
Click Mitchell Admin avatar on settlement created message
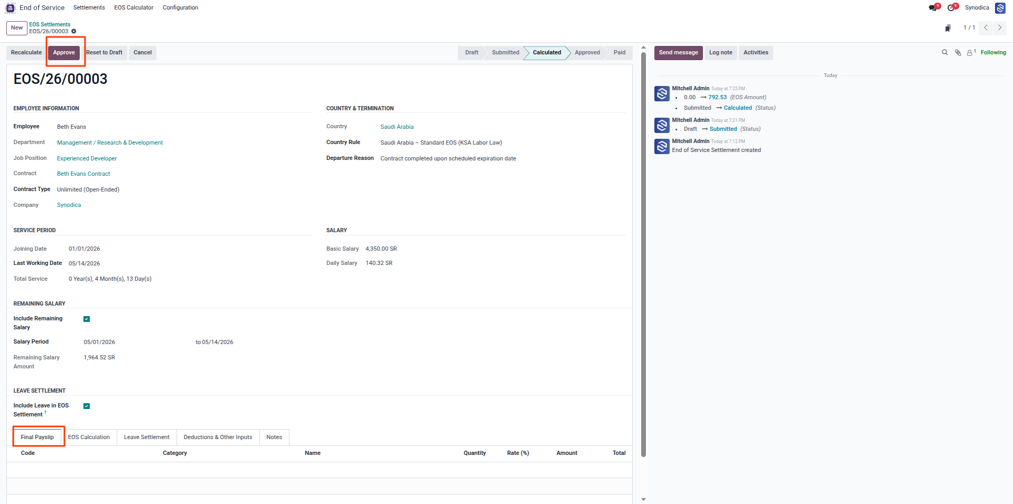[662, 146]
